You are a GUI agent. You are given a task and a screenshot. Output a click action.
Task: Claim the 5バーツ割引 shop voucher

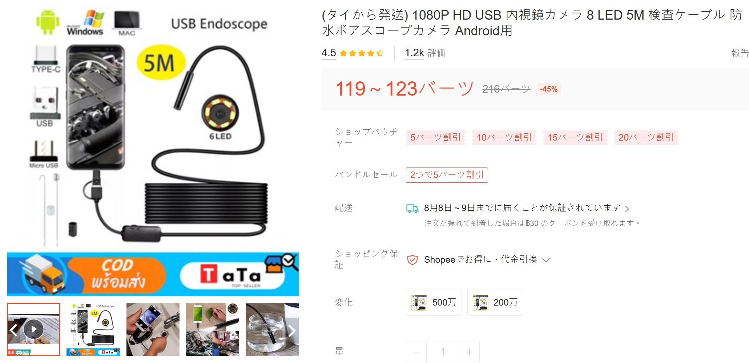click(436, 137)
